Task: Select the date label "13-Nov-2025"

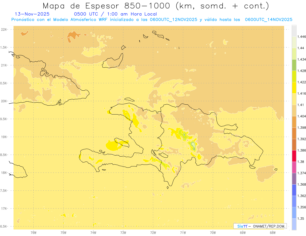Action: pos(32,14)
